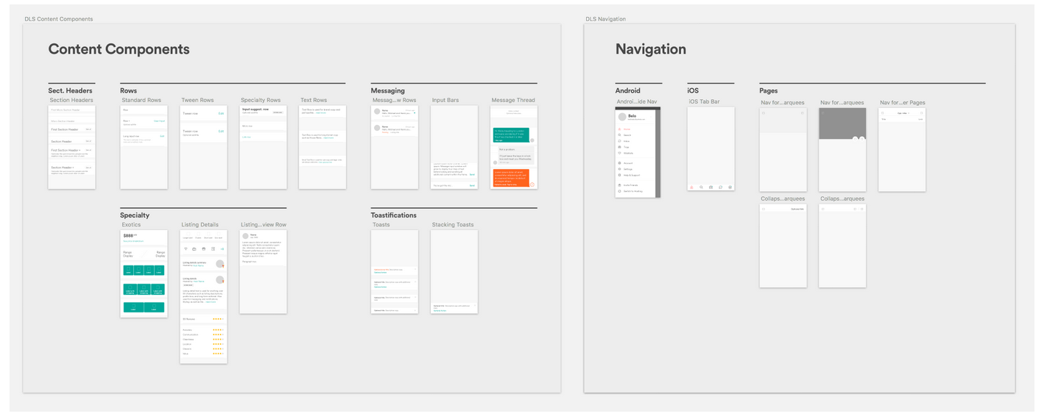Select the Exotics artboard label
The width and height of the screenshot is (1047, 419).
[x=131, y=225]
